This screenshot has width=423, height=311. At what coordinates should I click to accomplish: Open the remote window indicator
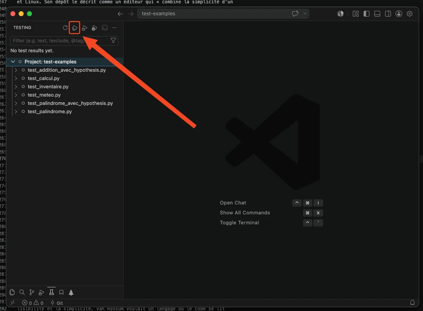pos(12,303)
